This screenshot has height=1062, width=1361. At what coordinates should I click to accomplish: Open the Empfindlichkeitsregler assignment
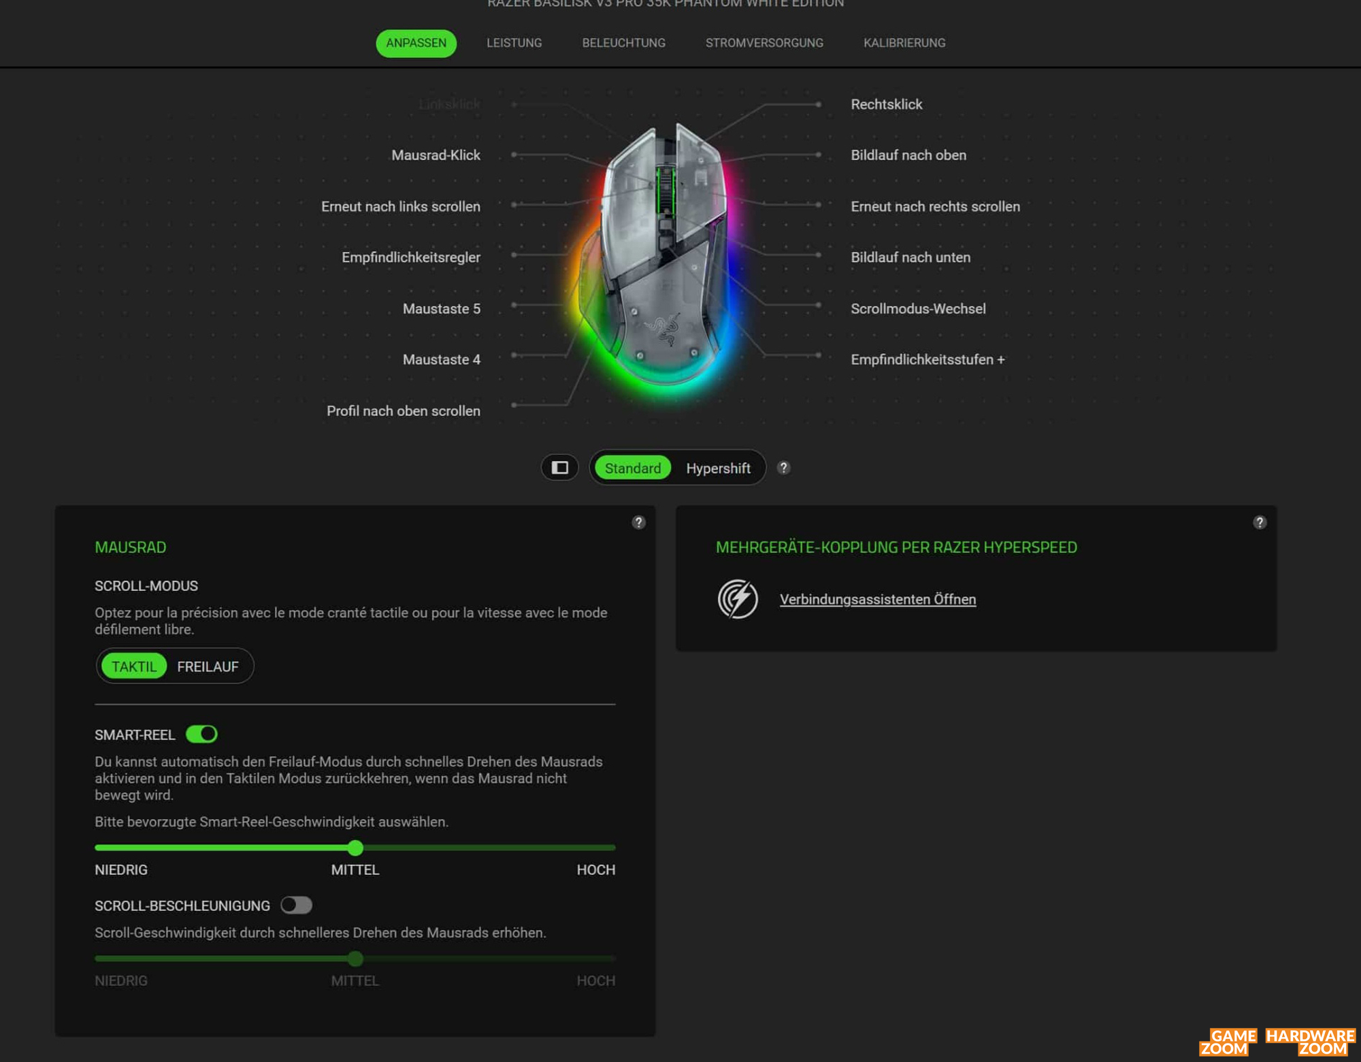pyautogui.click(x=411, y=257)
